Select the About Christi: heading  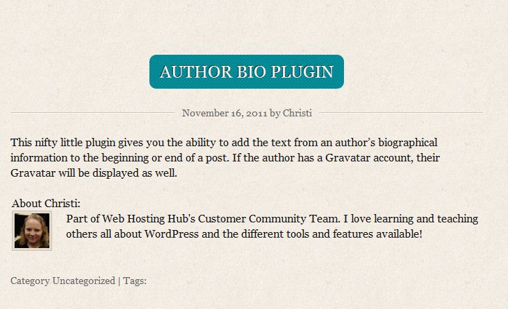pos(46,203)
